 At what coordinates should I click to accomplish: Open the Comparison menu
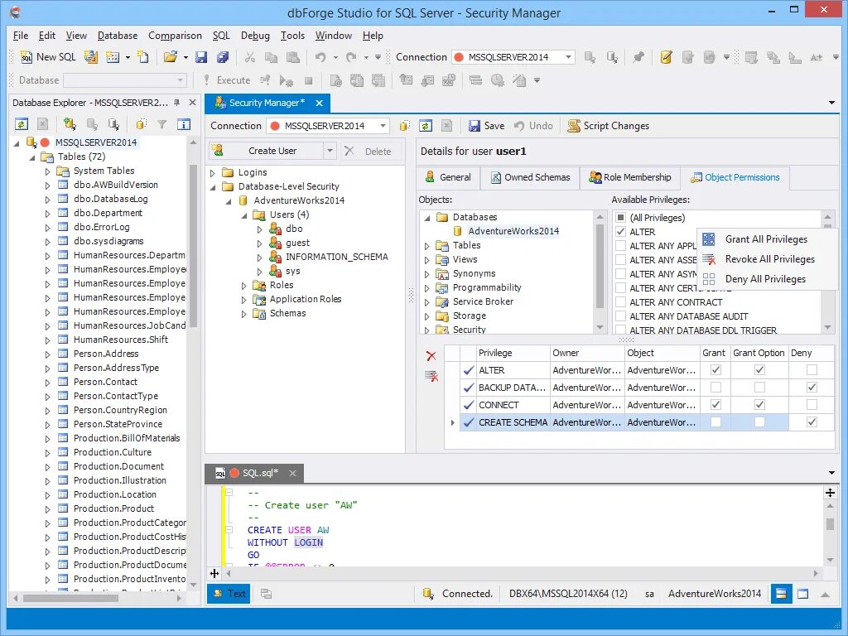pos(175,36)
